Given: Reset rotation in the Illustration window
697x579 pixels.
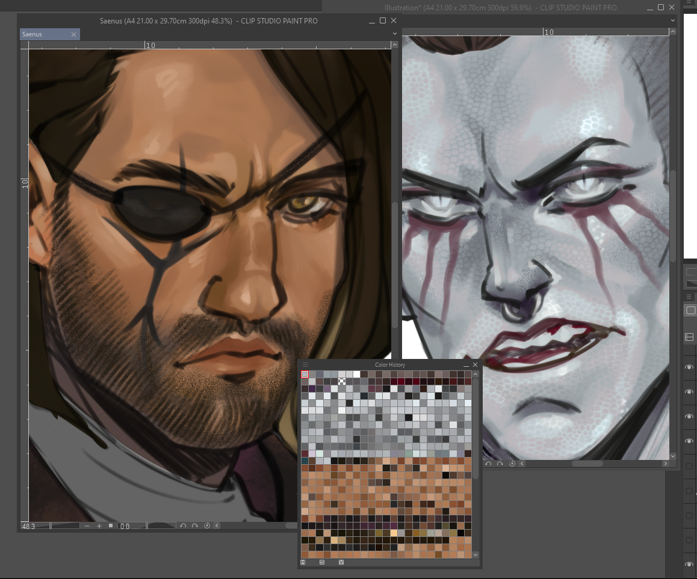Looking at the screenshot, I should coord(512,464).
